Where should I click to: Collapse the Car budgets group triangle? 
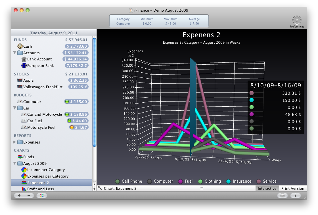tap(14, 108)
